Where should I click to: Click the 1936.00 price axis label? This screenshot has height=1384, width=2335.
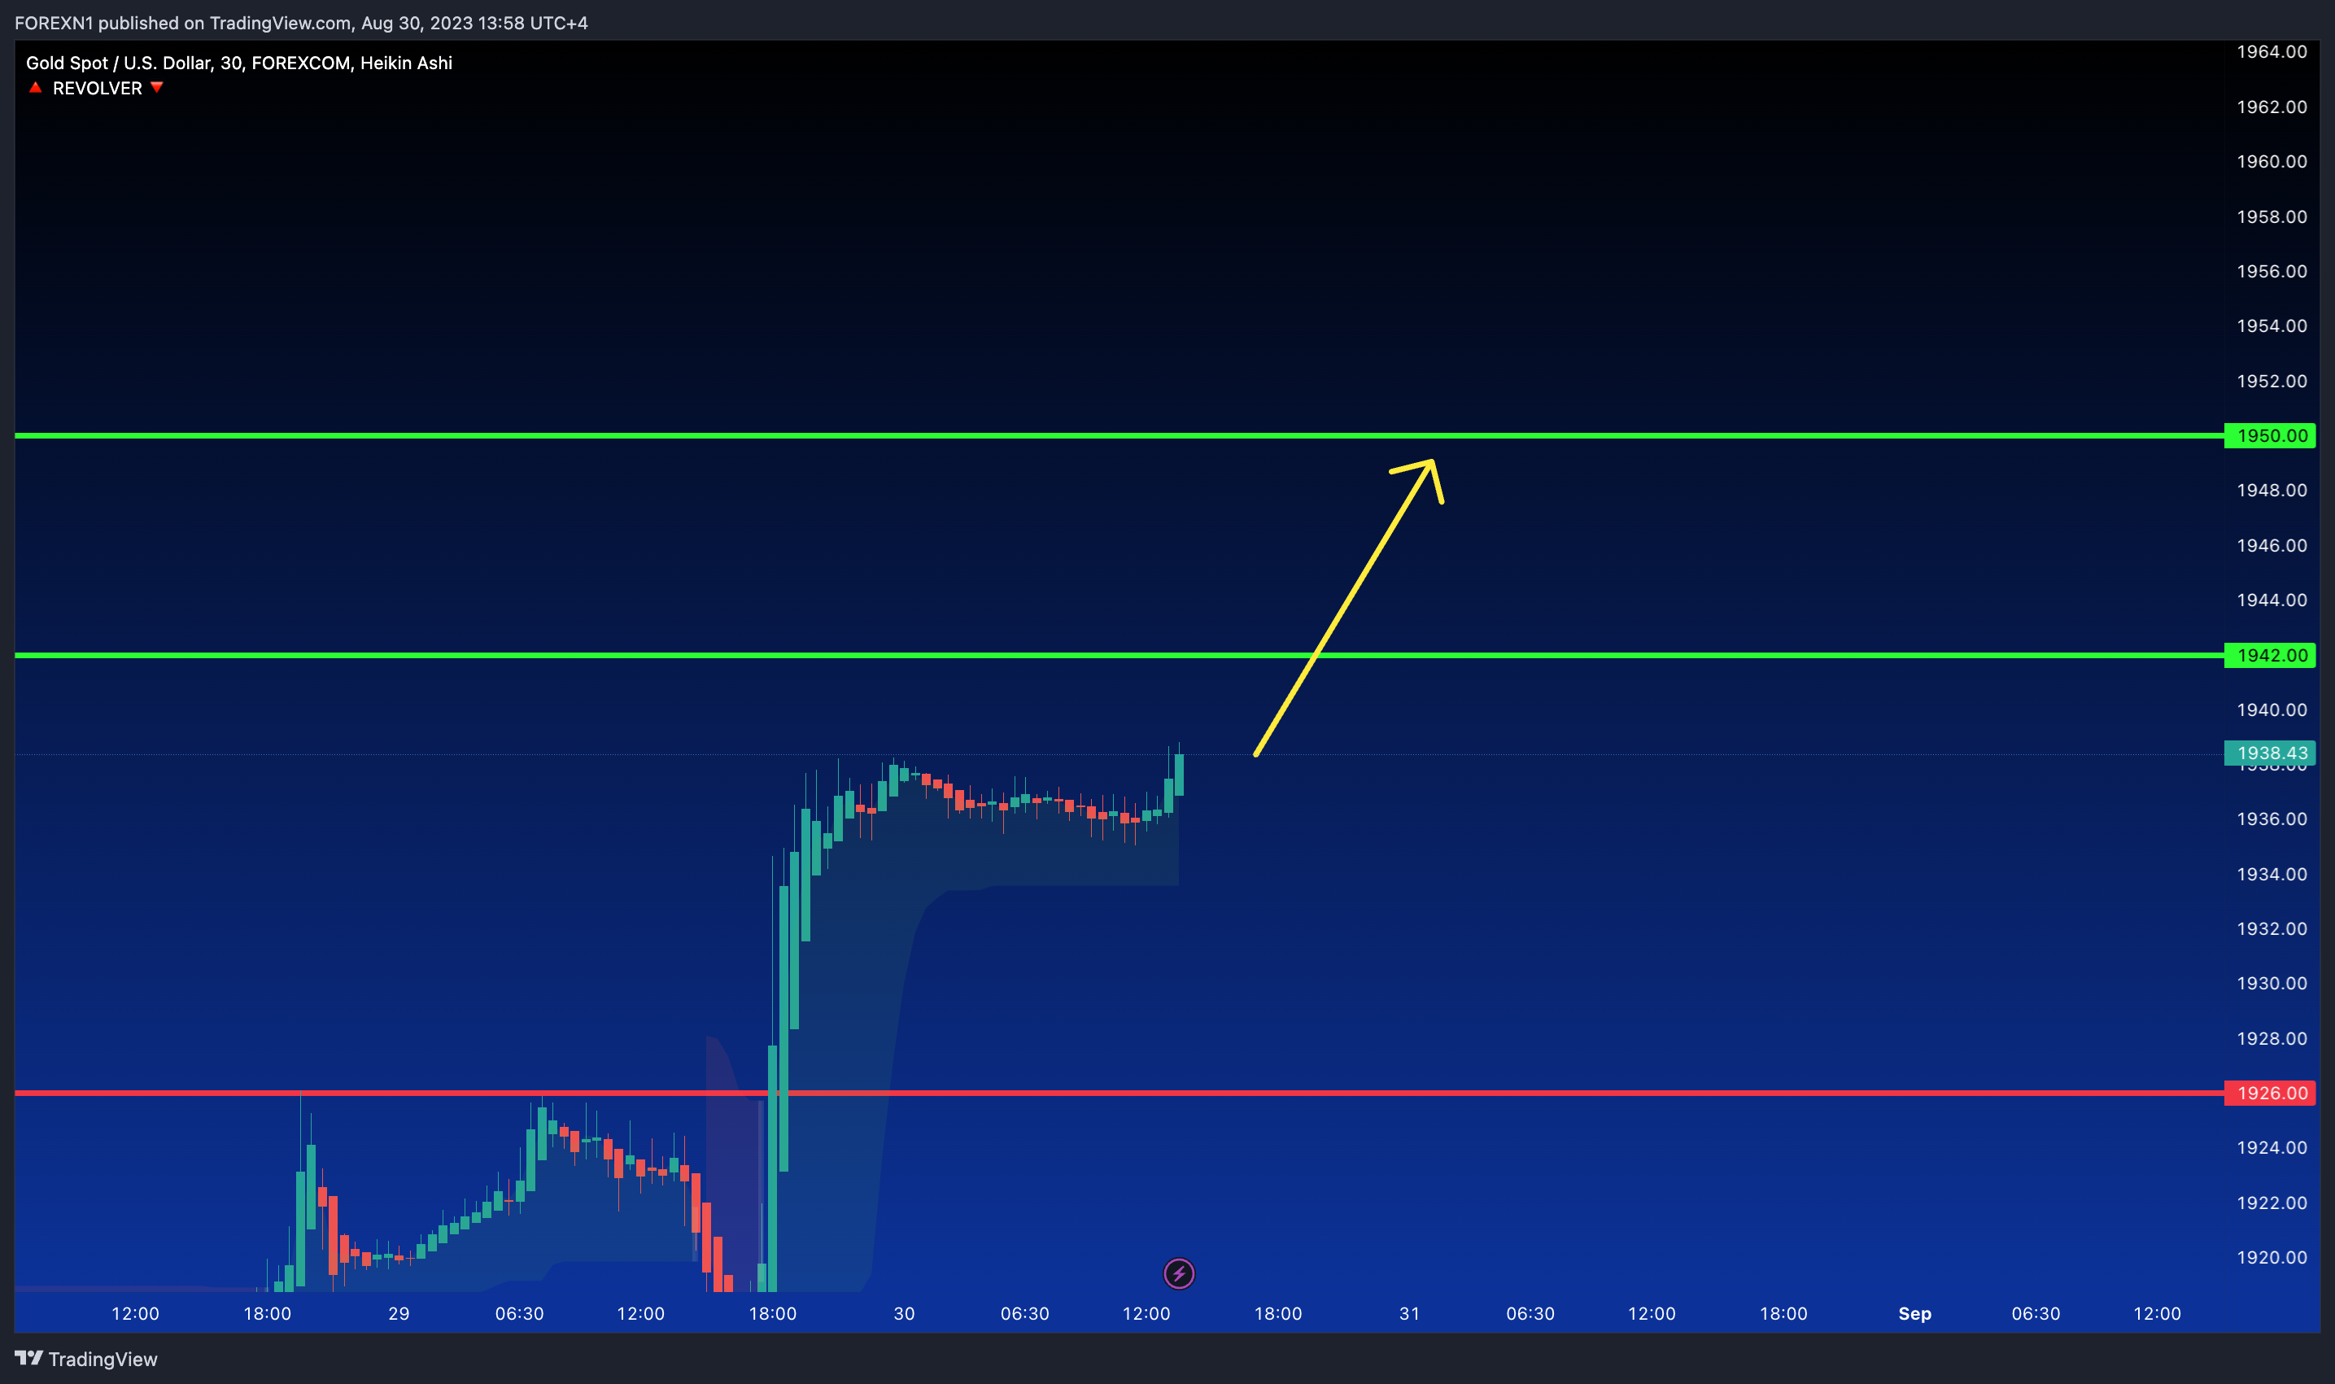tap(2272, 820)
